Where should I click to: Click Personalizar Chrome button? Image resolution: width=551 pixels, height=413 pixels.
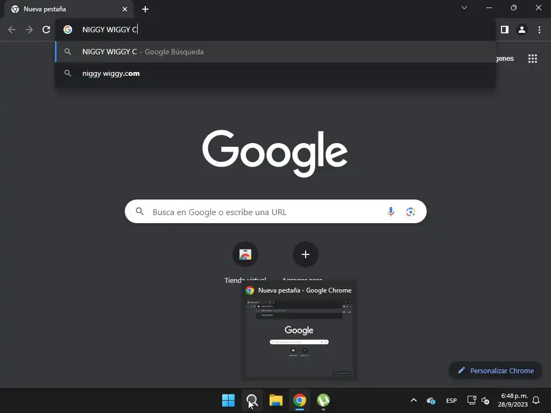(496, 371)
